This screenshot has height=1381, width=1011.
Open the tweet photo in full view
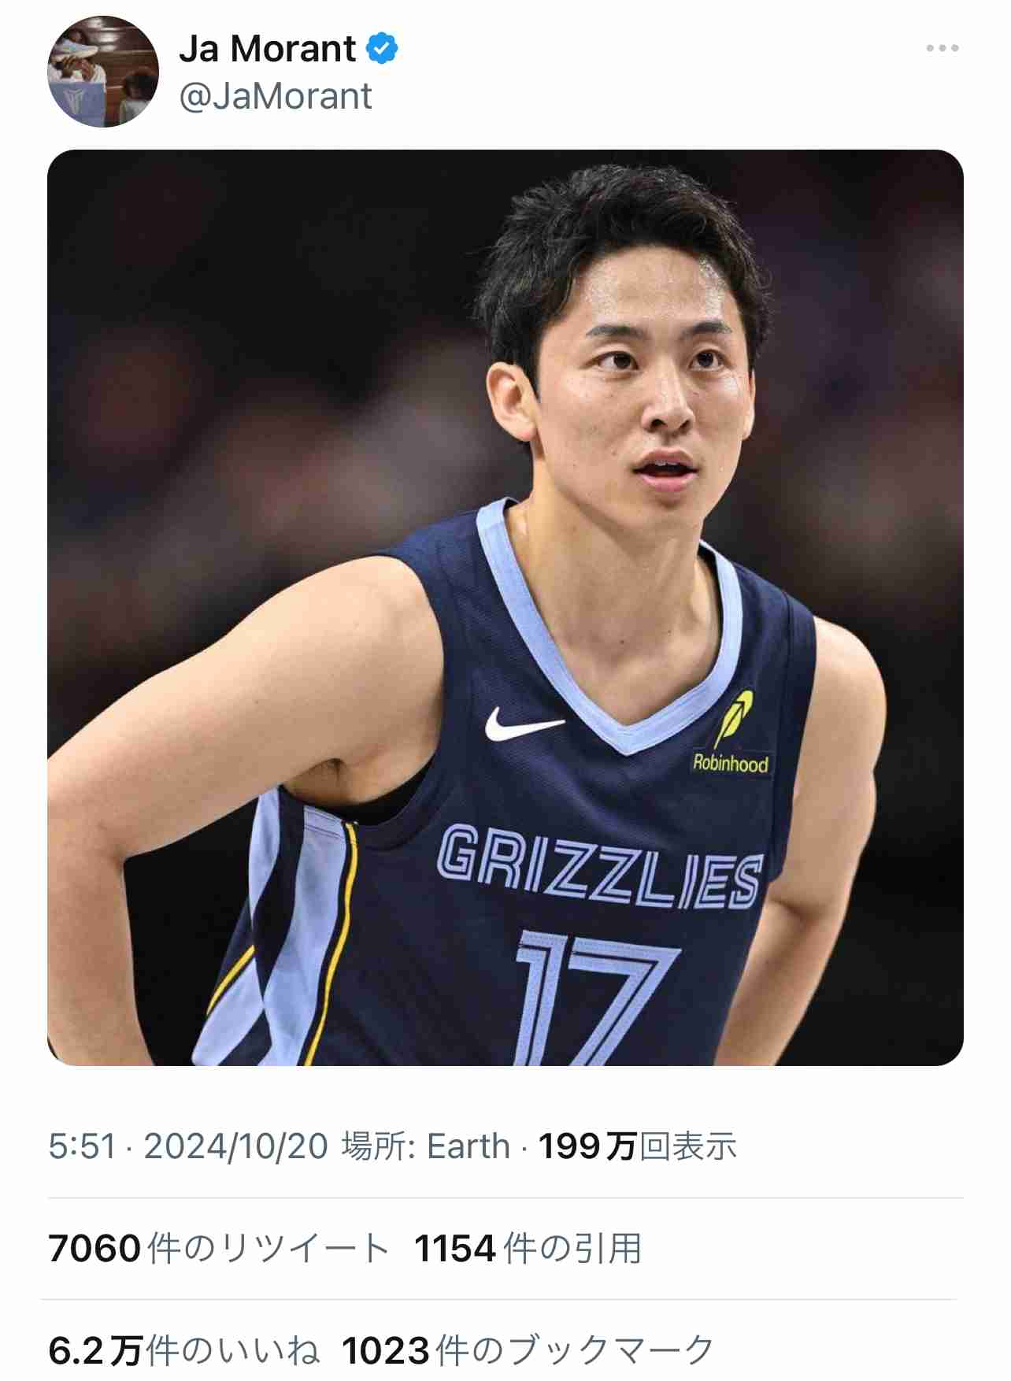pyautogui.click(x=505, y=607)
